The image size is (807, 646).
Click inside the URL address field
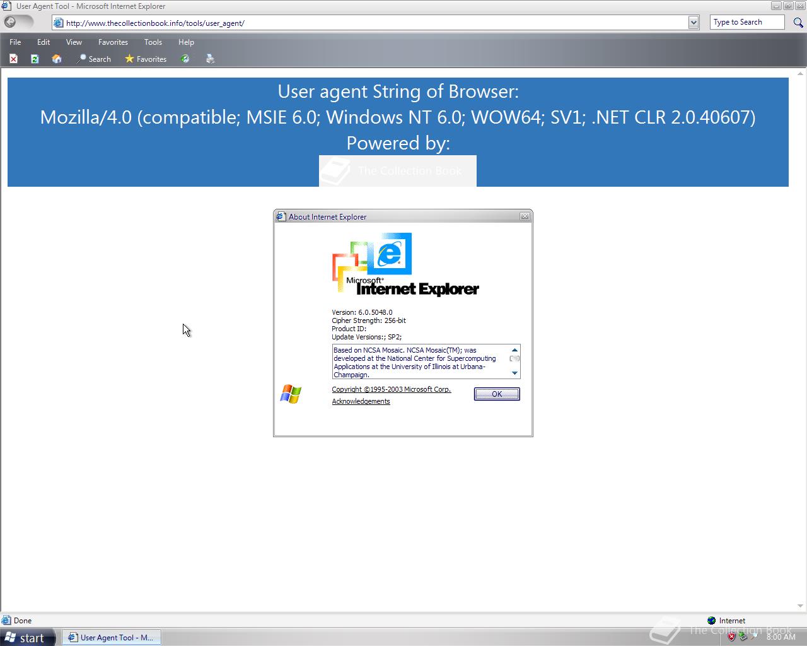(376, 23)
